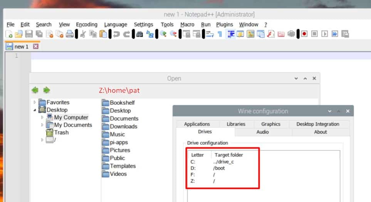Toggle the file Monitoring eye icon
Viewport: 371px width, 202px height.
tap(291, 34)
